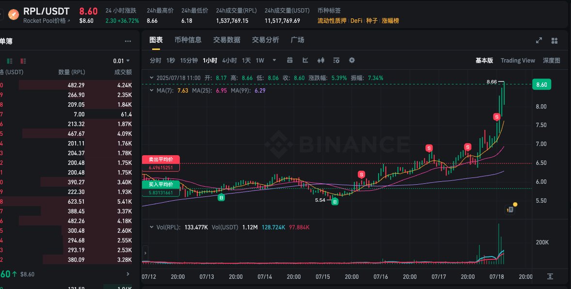Viewport: 571px width, 289px height.
Task: Click the auto-fit price scale icon
Action: click(x=550, y=276)
